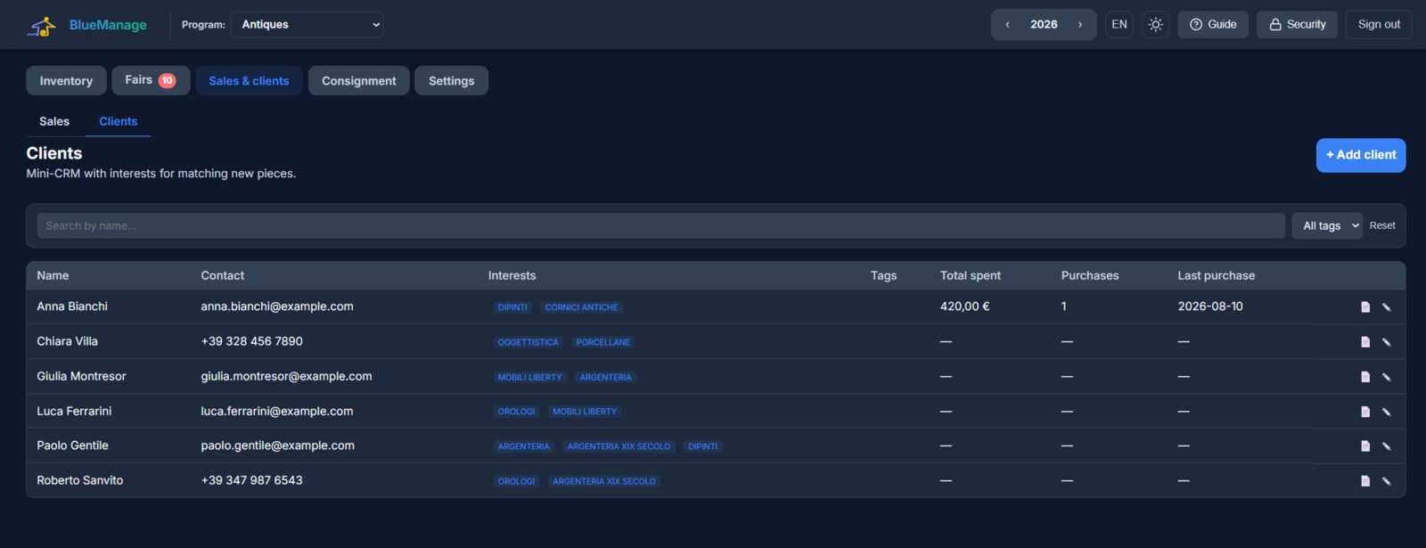Open the Consignment tab
This screenshot has width=1426, height=548.
point(359,80)
